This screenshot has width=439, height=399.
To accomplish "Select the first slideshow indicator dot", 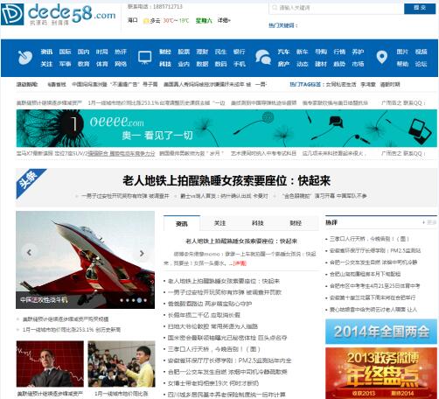I will pyautogui.click(x=122, y=300).
